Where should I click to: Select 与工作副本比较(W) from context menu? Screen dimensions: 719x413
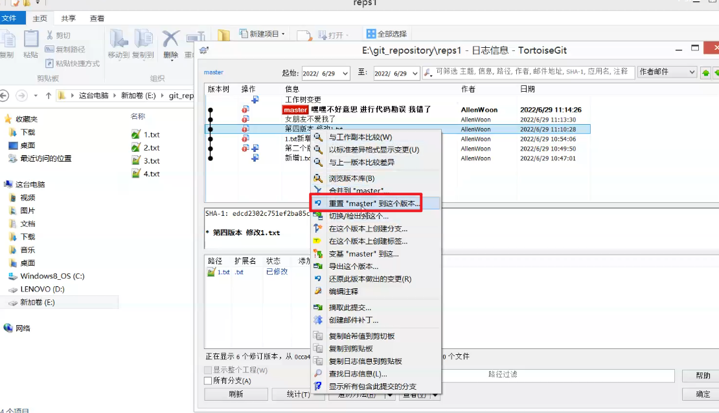(x=375, y=137)
